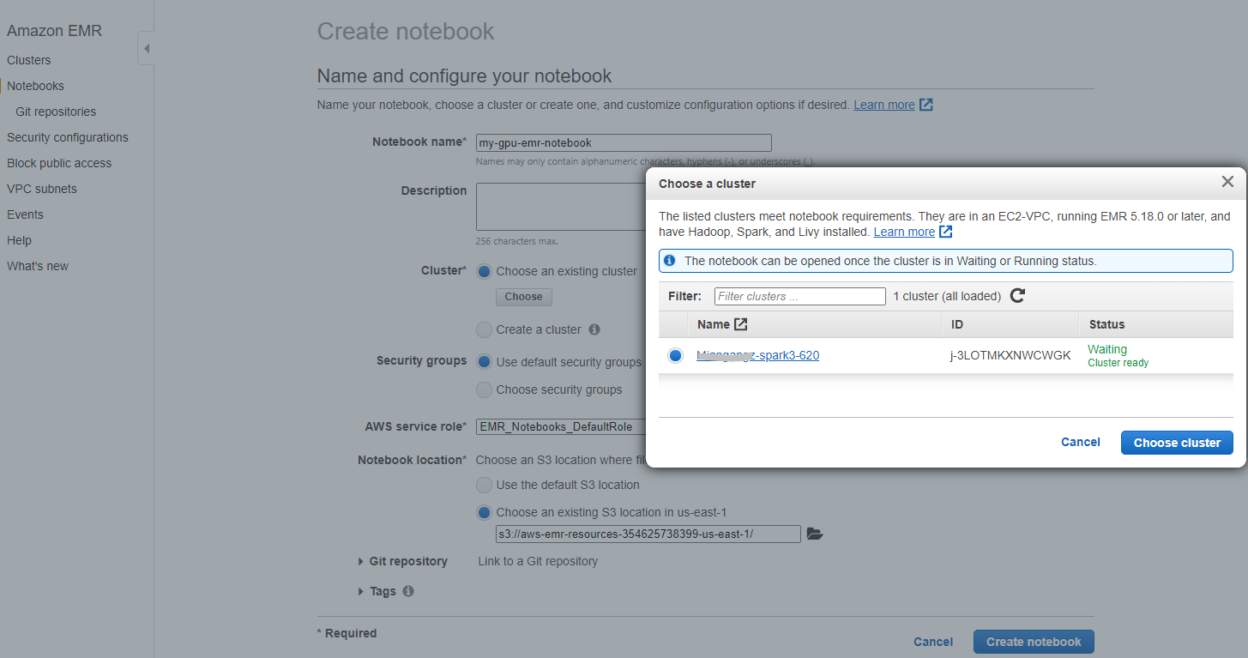The width and height of the screenshot is (1248, 658).
Task: Open Events in the sidebar
Action: [25, 214]
